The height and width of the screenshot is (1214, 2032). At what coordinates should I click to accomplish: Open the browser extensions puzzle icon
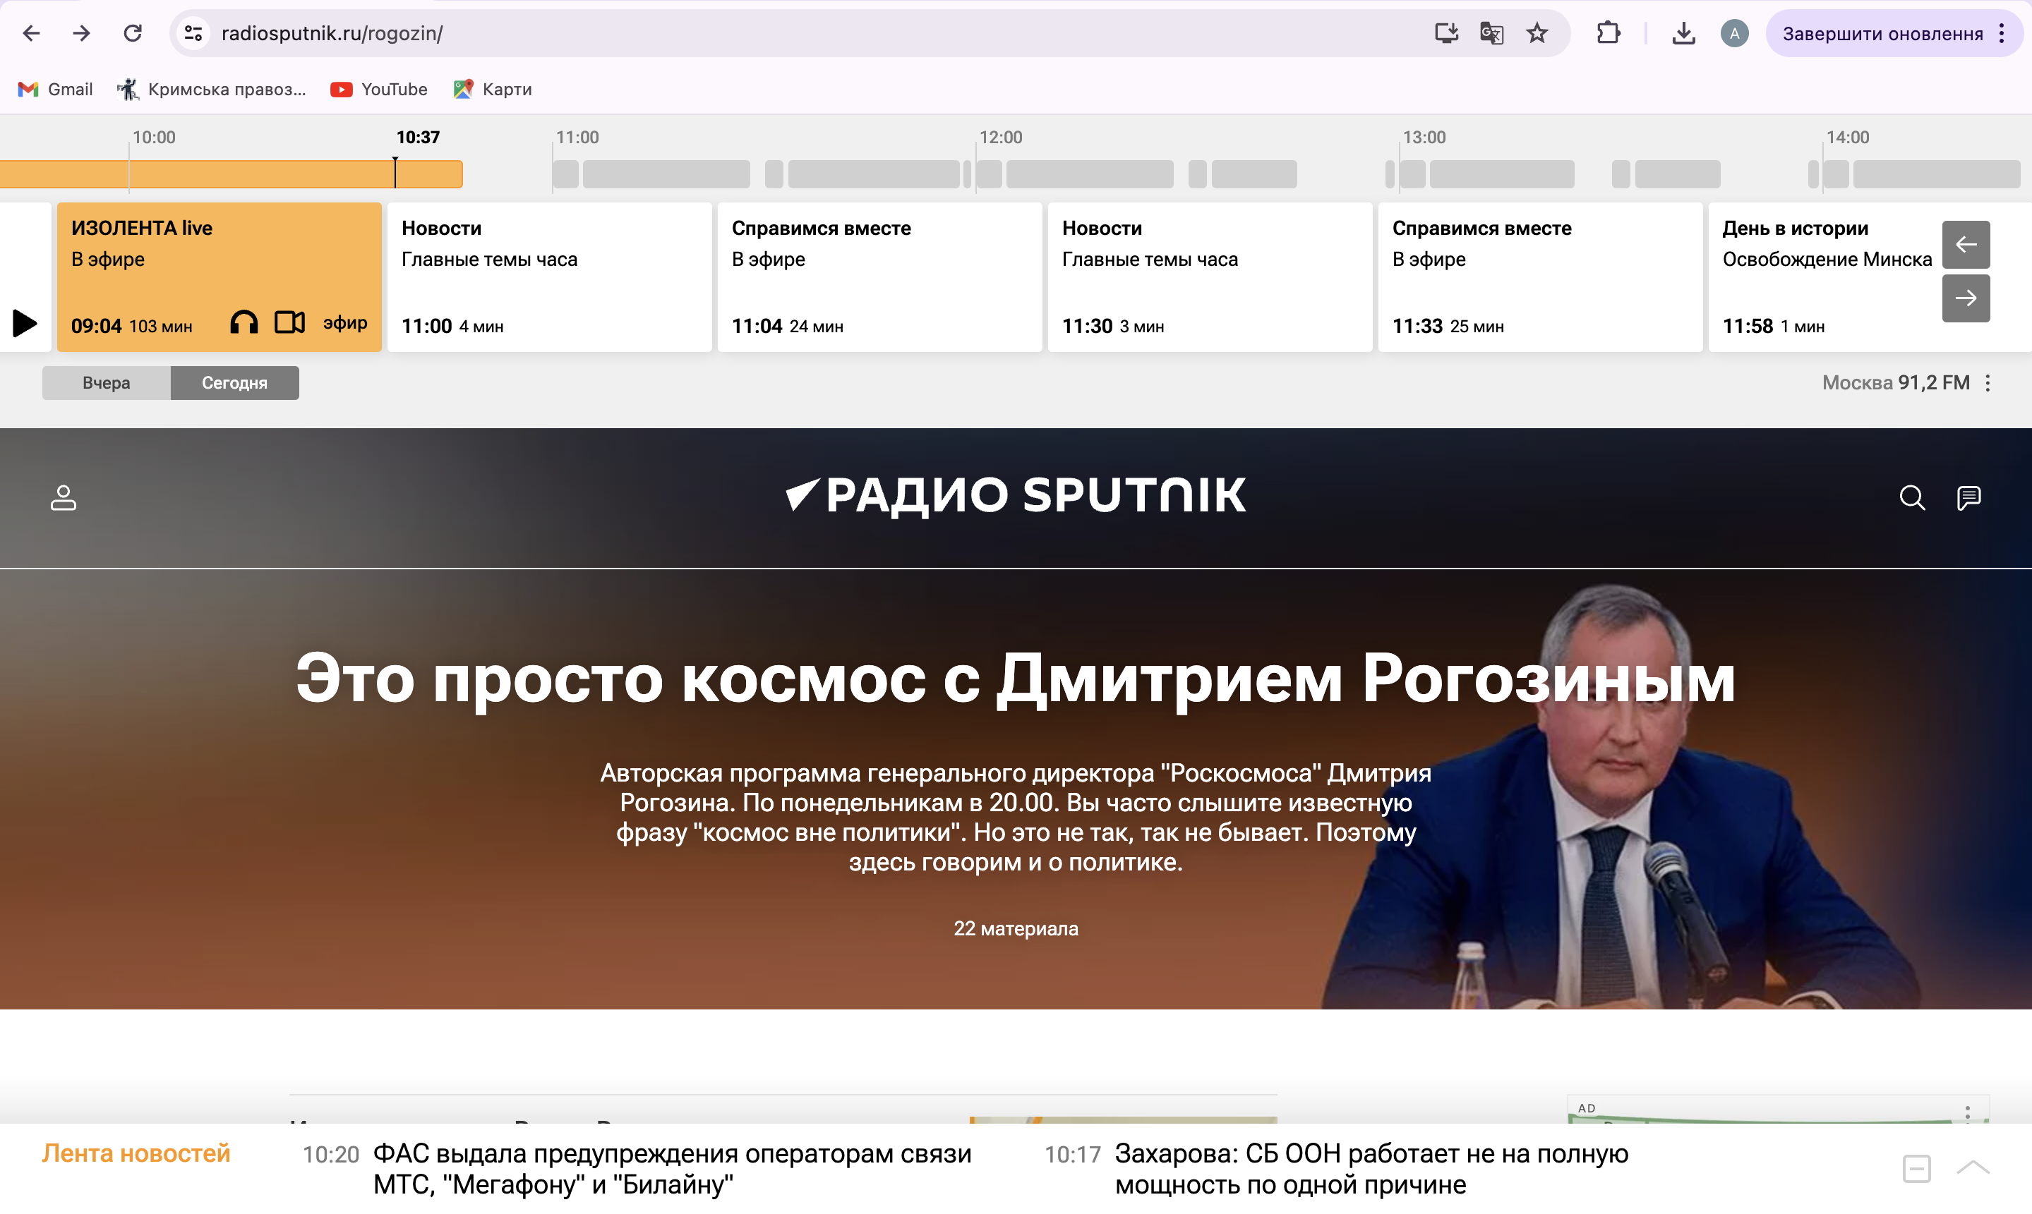click(x=1608, y=34)
